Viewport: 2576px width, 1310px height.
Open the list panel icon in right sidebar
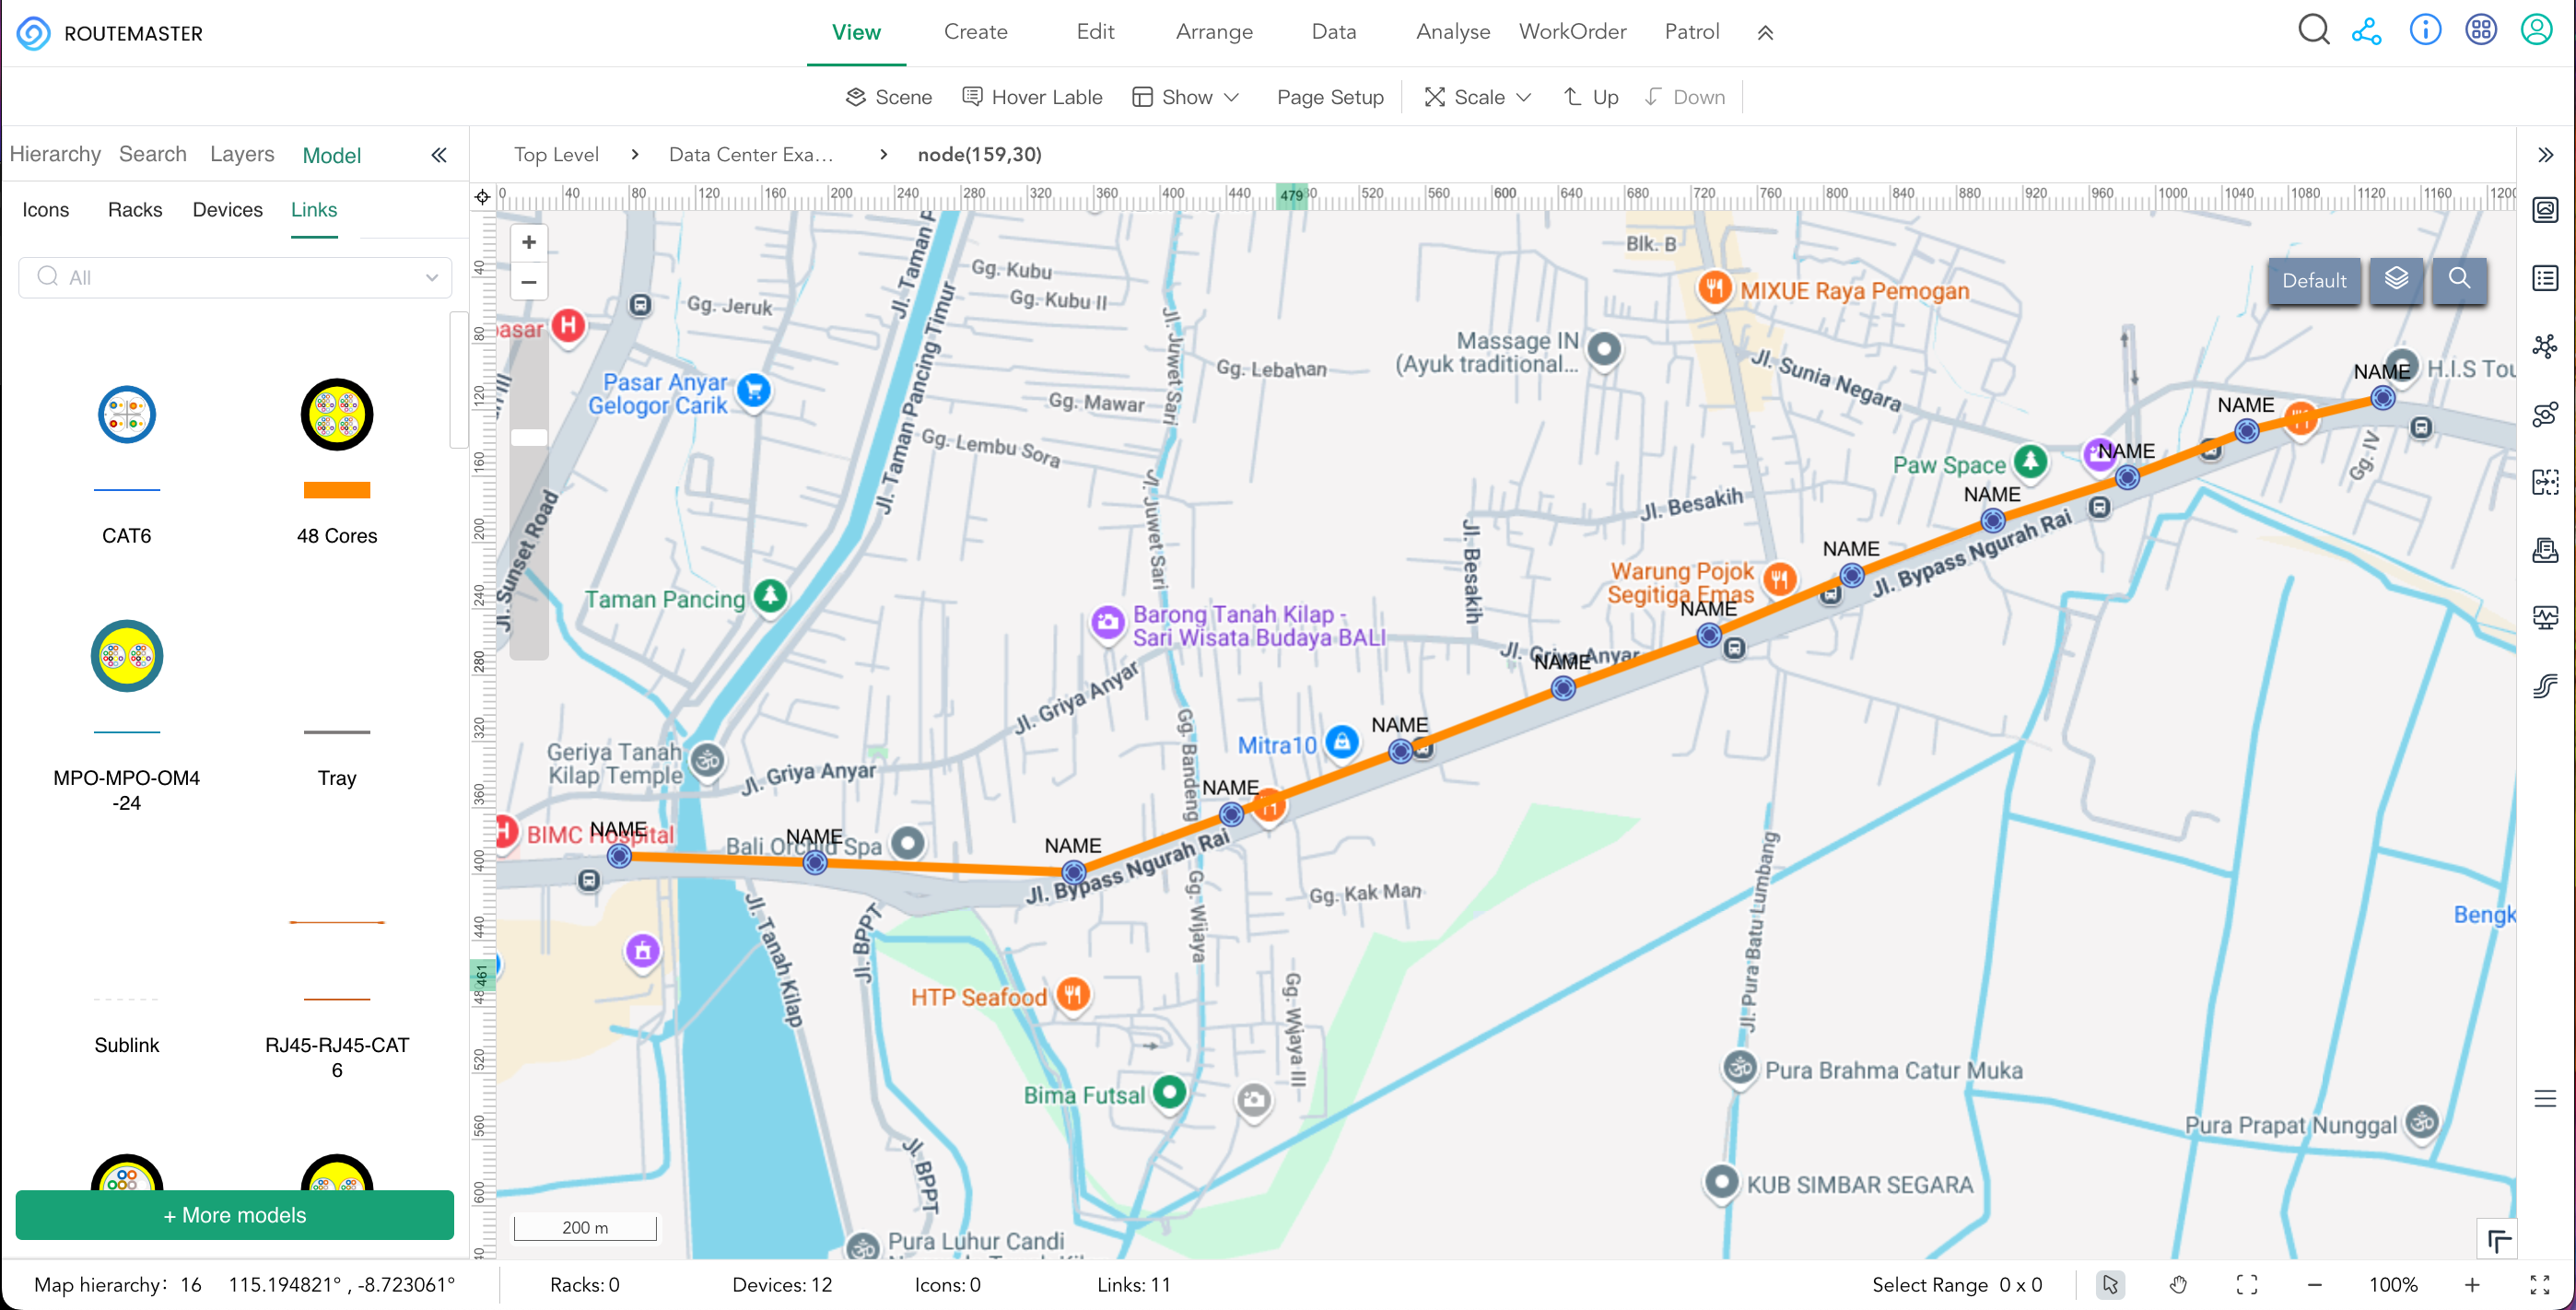pyautogui.click(x=2545, y=278)
